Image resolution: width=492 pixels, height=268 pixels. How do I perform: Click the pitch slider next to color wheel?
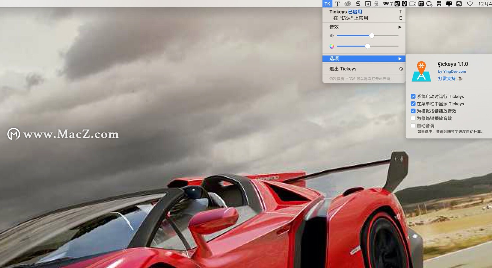coord(367,46)
